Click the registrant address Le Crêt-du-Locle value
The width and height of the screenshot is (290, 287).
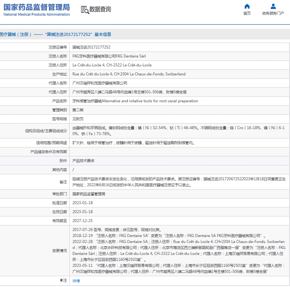[x=112, y=65]
